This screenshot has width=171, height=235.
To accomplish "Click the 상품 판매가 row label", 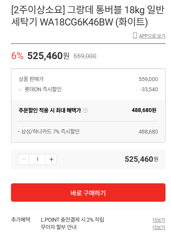I will pyautogui.click(x=31, y=79).
